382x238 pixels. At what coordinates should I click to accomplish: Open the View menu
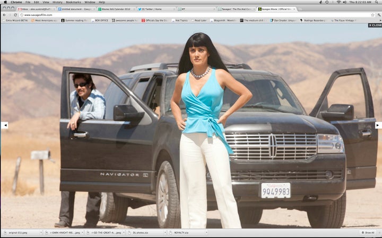pyautogui.click(x=46, y=2)
